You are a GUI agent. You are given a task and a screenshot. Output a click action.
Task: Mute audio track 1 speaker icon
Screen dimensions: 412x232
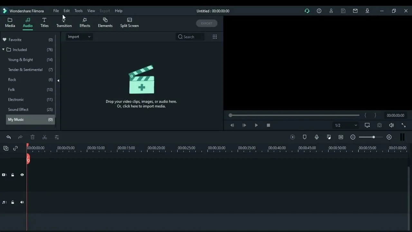click(22, 202)
